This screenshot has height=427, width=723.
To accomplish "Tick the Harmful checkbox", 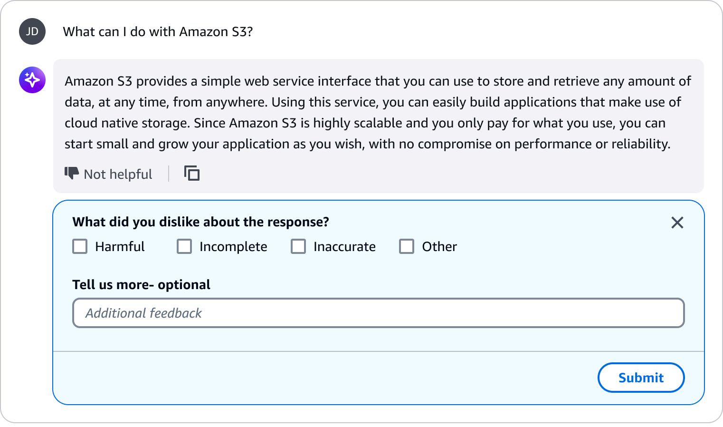I will [x=80, y=246].
